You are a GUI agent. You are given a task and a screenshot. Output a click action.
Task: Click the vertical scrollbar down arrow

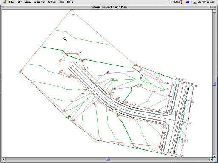215,156
